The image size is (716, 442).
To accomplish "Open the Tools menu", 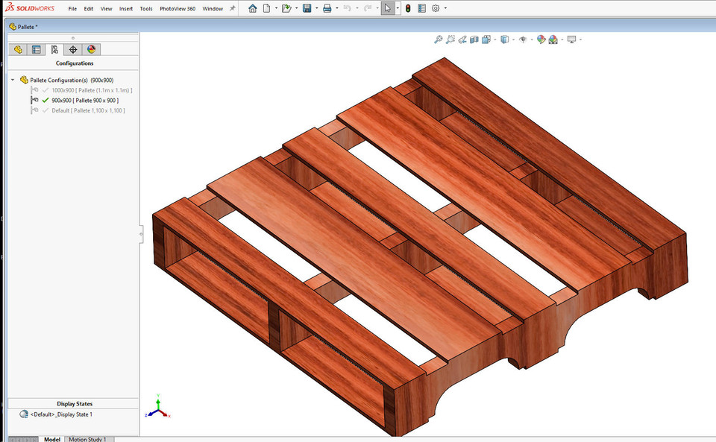I will (145, 8).
